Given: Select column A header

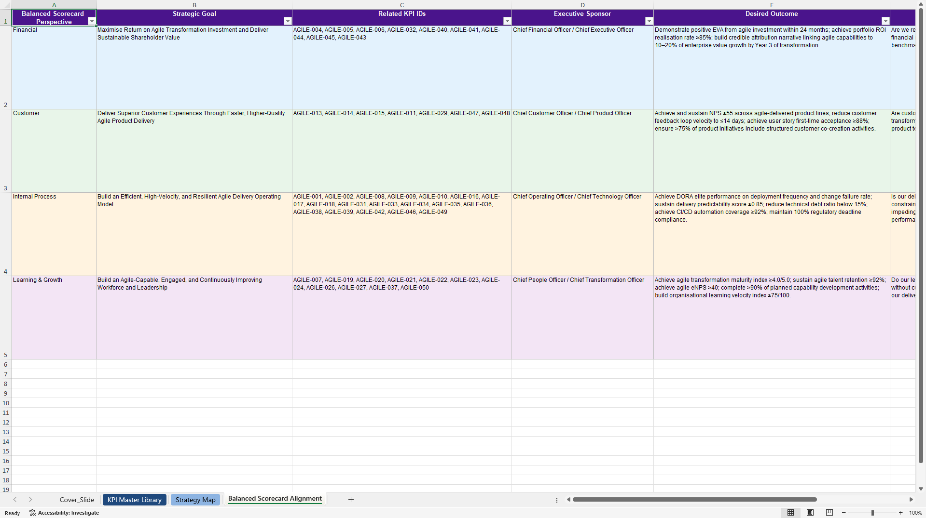Looking at the screenshot, I should click(54, 5).
